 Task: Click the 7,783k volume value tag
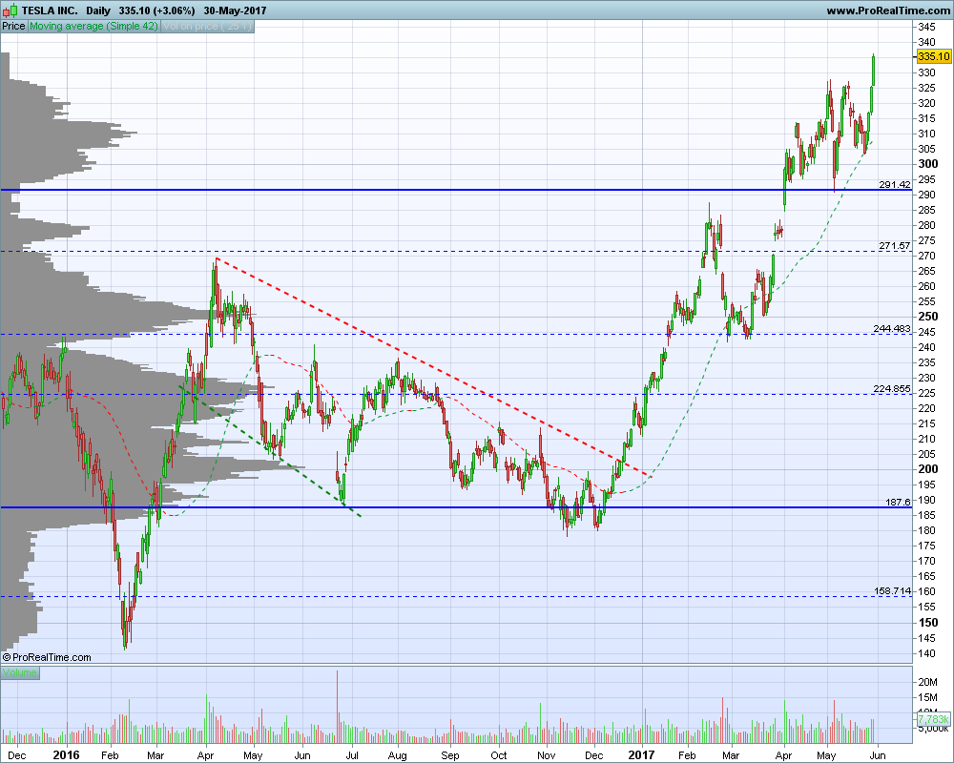933,719
